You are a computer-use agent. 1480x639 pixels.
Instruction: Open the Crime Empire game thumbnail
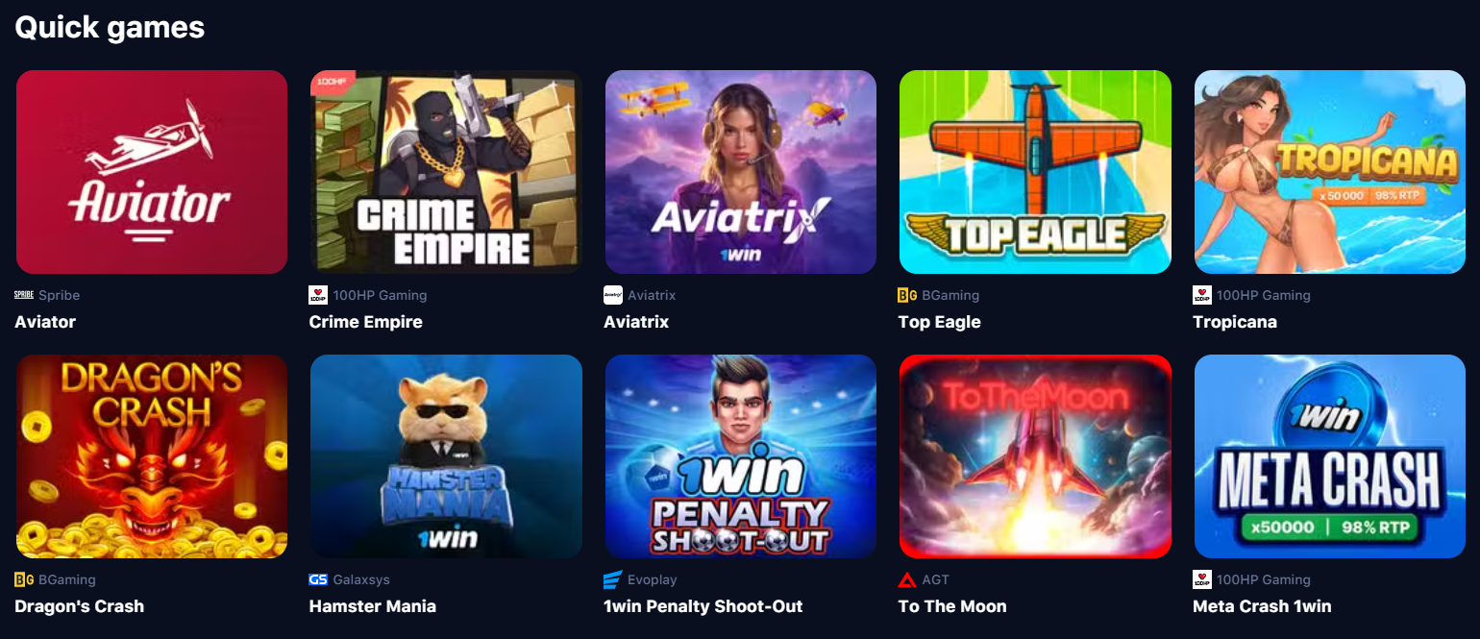tap(446, 172)
